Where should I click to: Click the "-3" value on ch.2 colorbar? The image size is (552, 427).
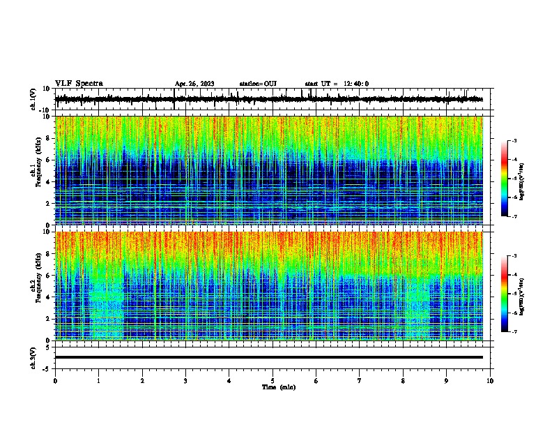click(514, 256)
